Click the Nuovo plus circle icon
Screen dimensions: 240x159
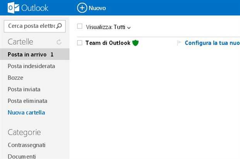(x=82, y=8)
